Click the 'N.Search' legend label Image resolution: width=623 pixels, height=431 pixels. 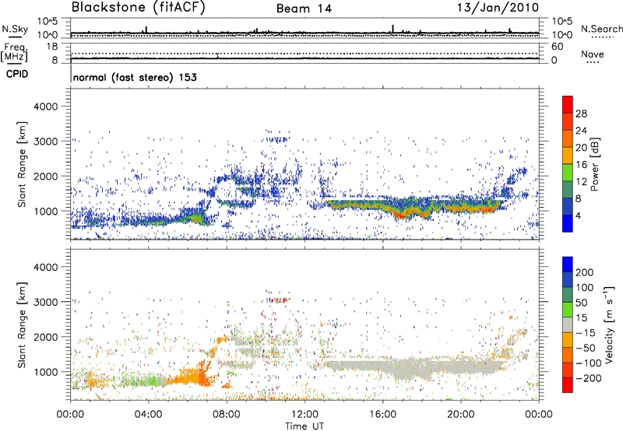point(601,29)
